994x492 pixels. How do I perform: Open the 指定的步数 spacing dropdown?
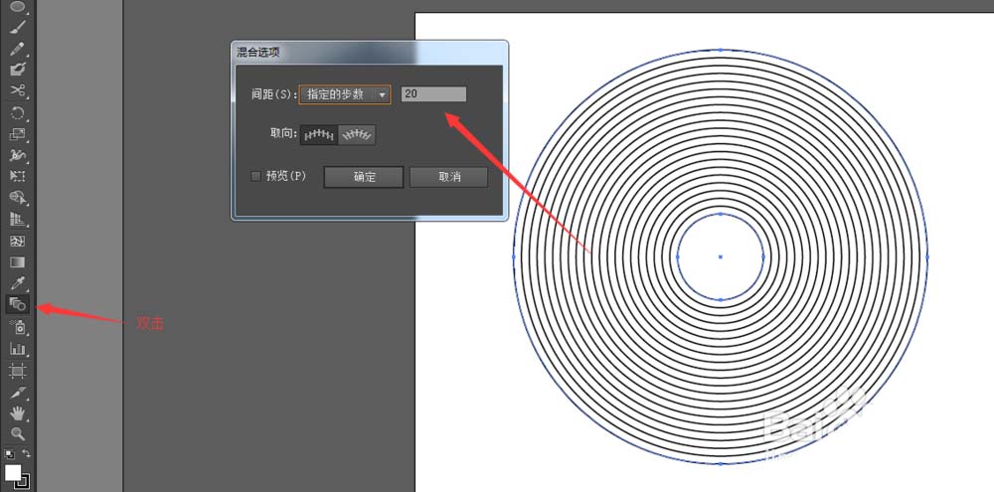tap(345, 94)
